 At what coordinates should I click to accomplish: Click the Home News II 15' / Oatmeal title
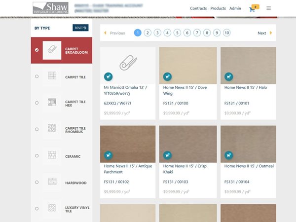coord(249,166)
